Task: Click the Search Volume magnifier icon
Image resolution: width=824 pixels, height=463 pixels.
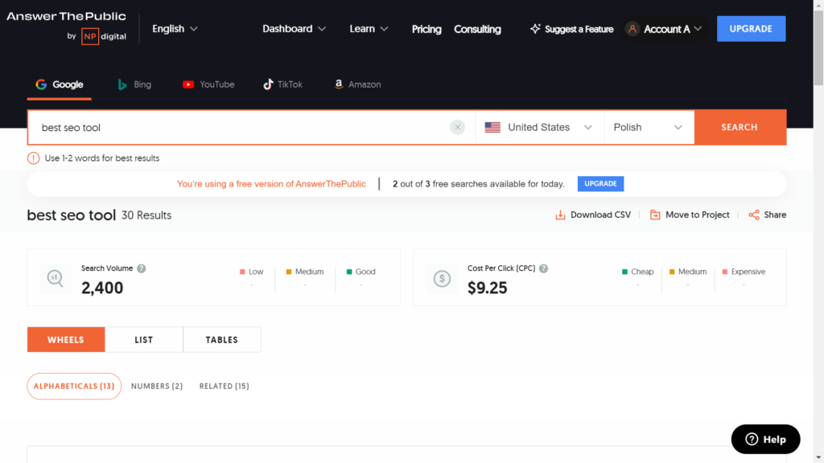Action: coord(56,277)
